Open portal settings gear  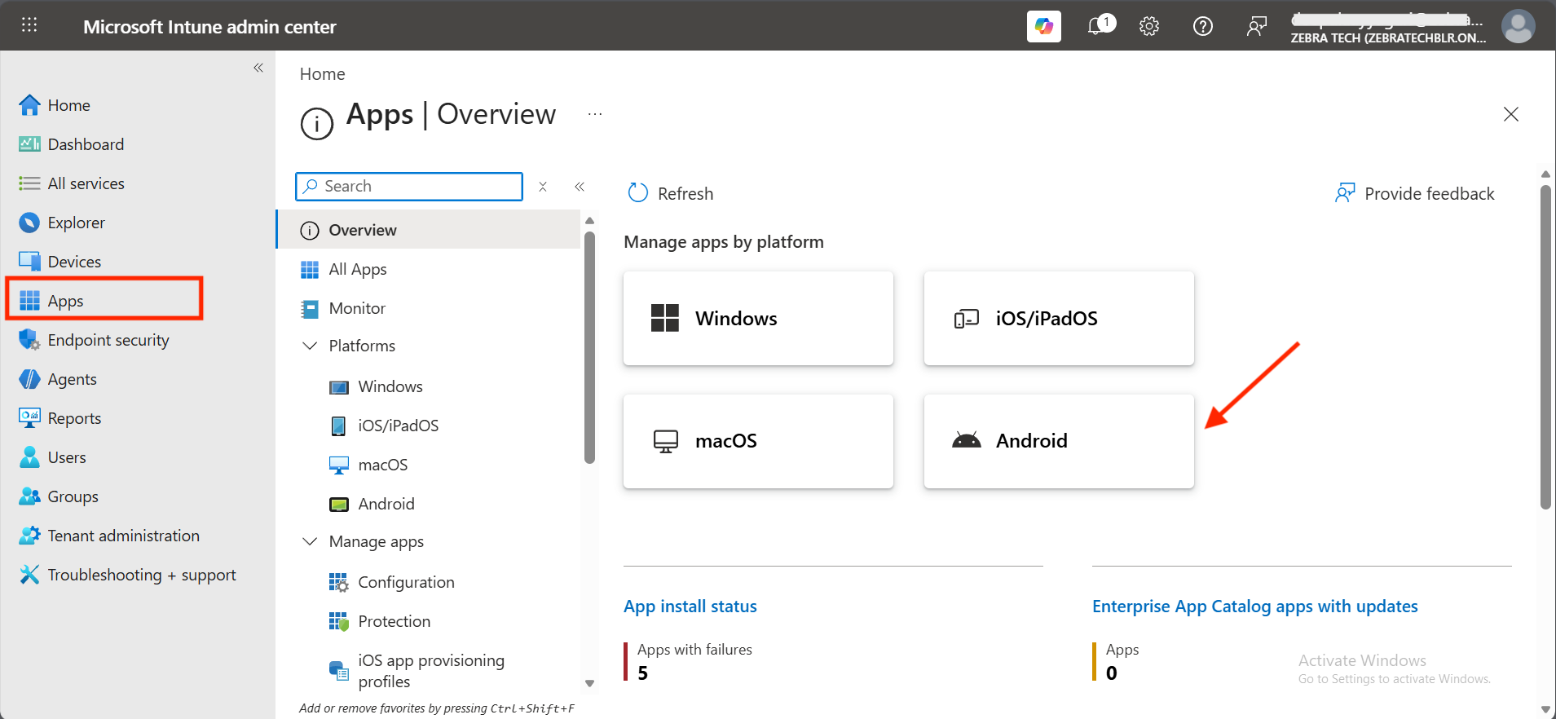tap(1149, 26)
